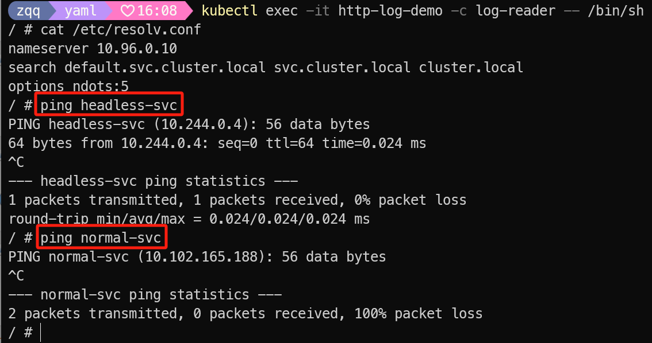Click the cursor at the last shell prompt

pos(41,333)
